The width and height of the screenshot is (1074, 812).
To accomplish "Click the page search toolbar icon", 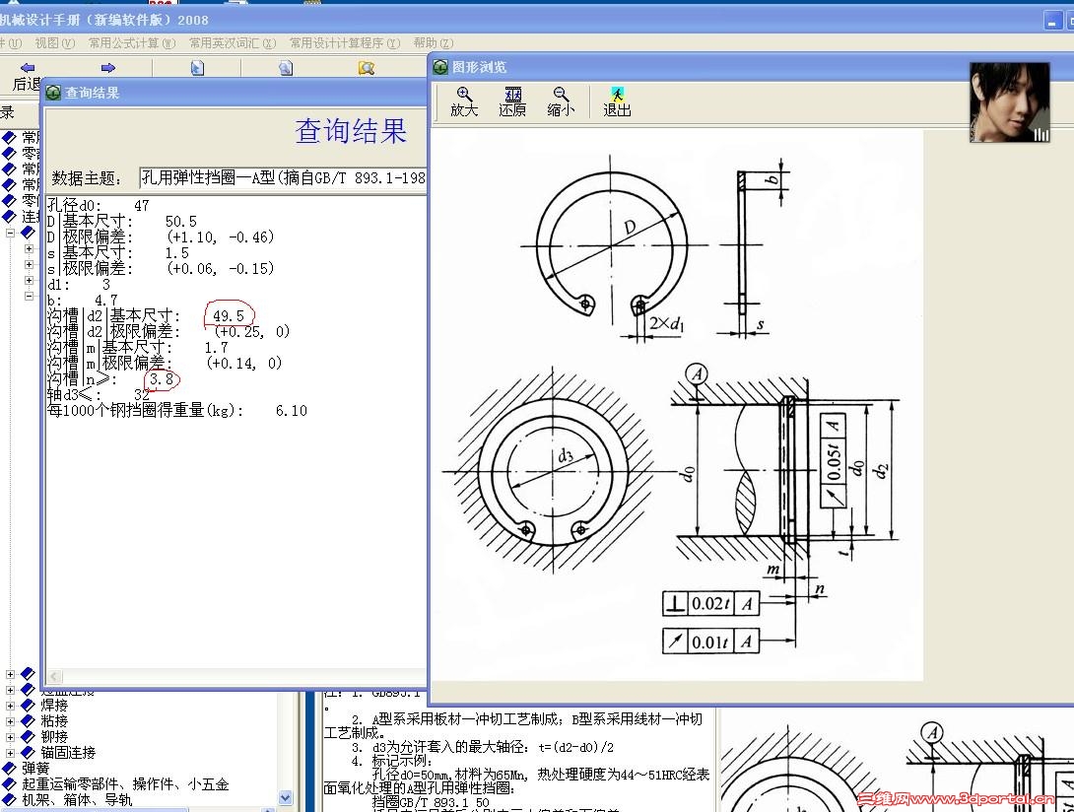I will 286,68.
